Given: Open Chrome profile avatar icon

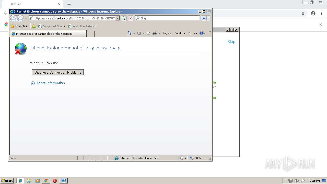Looking at the screenshot, I should tap(313, 13).
